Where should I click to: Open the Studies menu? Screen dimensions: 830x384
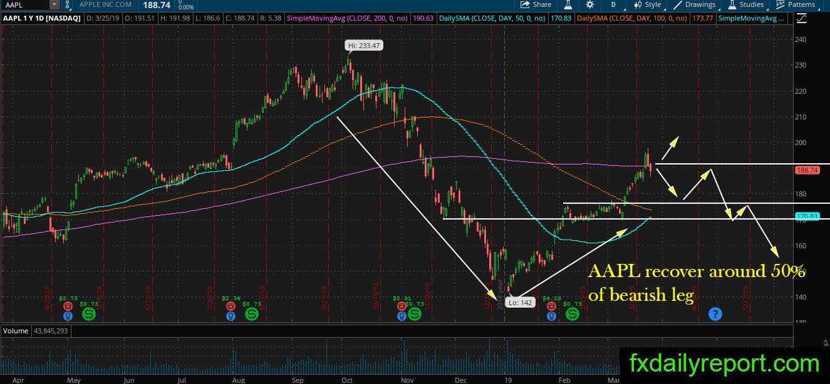coord(745,4)
